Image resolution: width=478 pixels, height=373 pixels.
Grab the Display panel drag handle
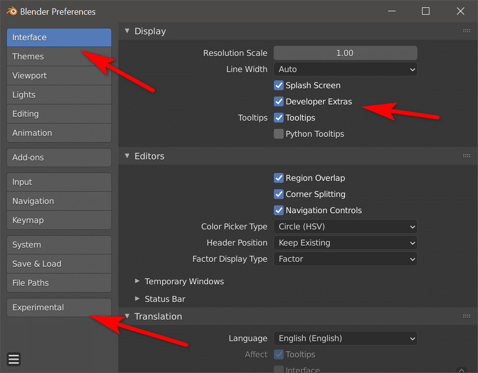466,31
